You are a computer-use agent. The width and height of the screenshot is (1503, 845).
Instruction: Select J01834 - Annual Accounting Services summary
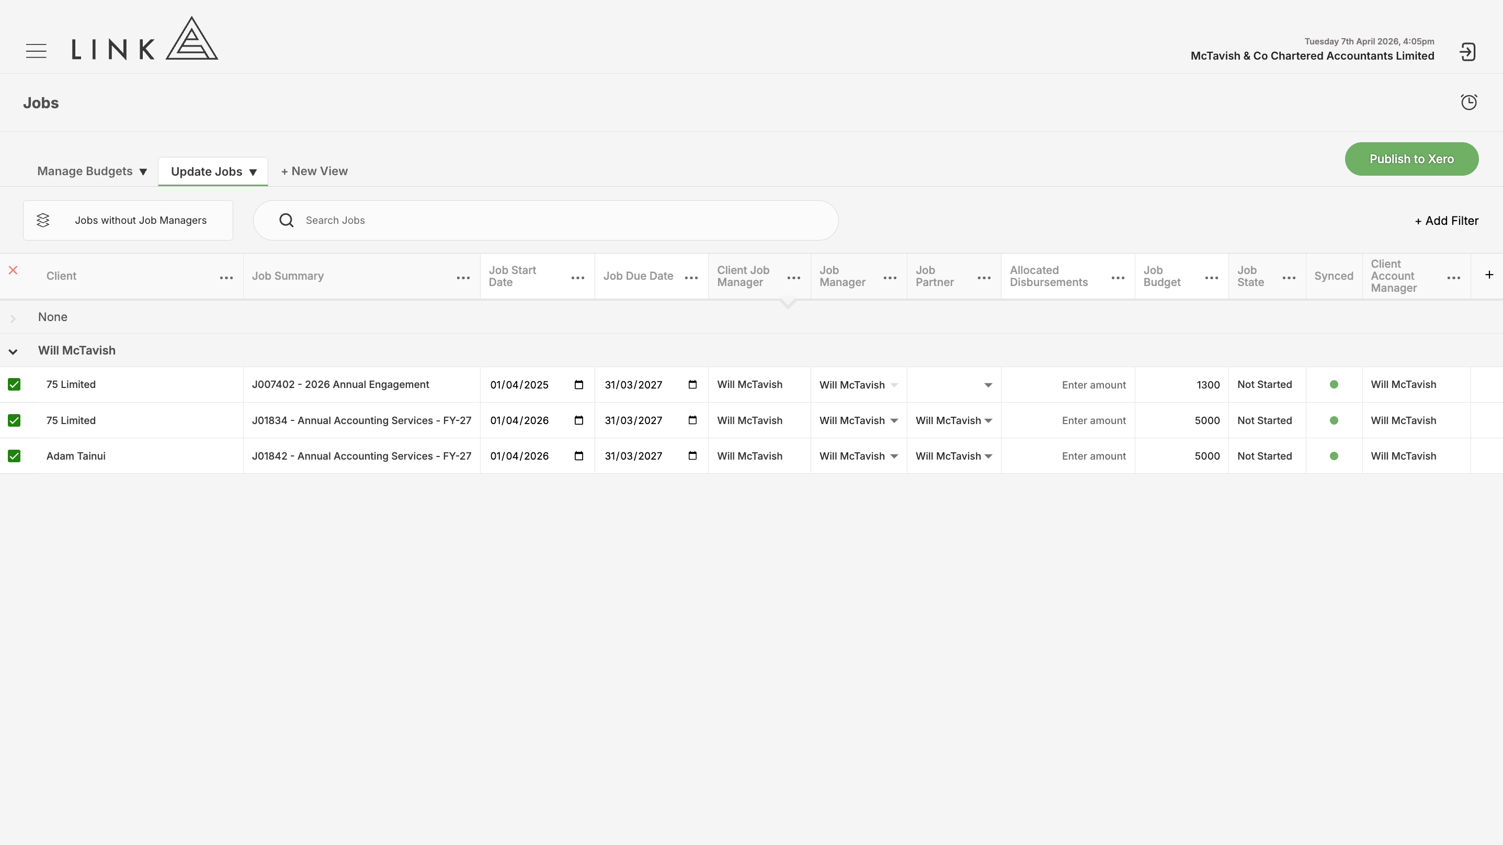[x=361, y=420]
